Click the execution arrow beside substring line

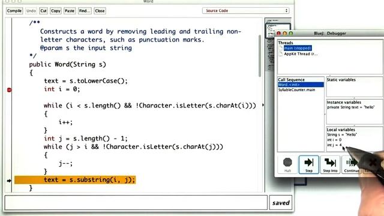(9, 181)
